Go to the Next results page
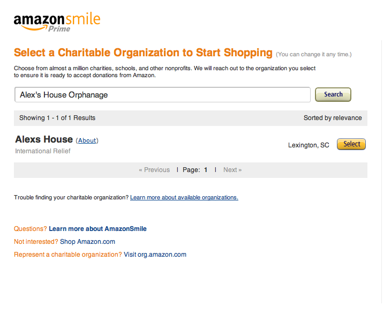This screenshot has height=328, width=391. tap(232, 170)
